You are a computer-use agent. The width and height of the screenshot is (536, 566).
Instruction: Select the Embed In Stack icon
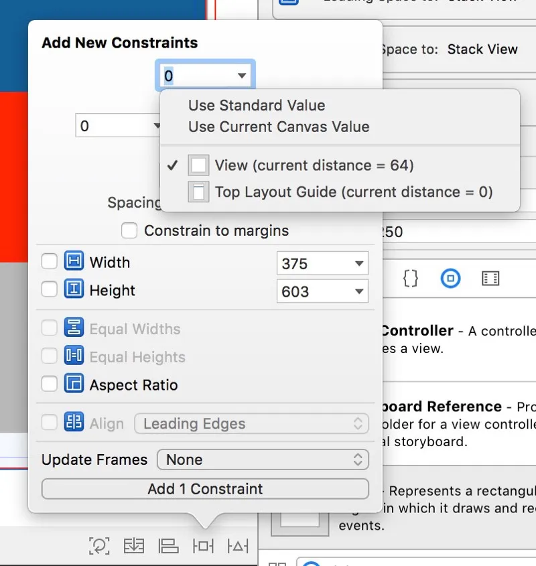point(134,546)
